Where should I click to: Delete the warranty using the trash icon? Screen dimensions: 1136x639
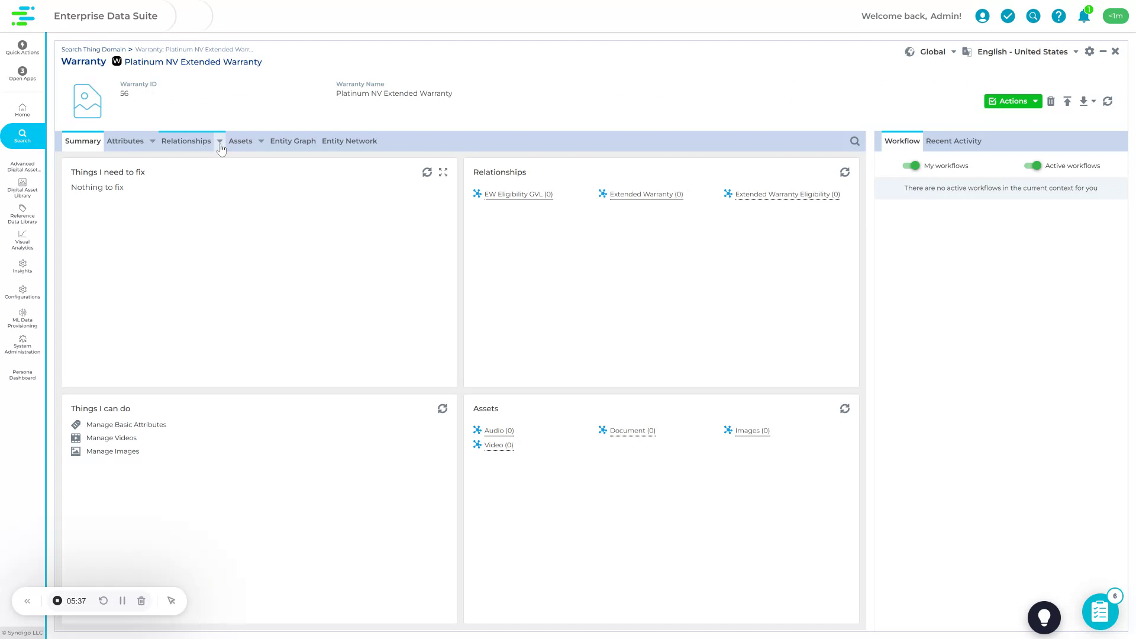1051,101
